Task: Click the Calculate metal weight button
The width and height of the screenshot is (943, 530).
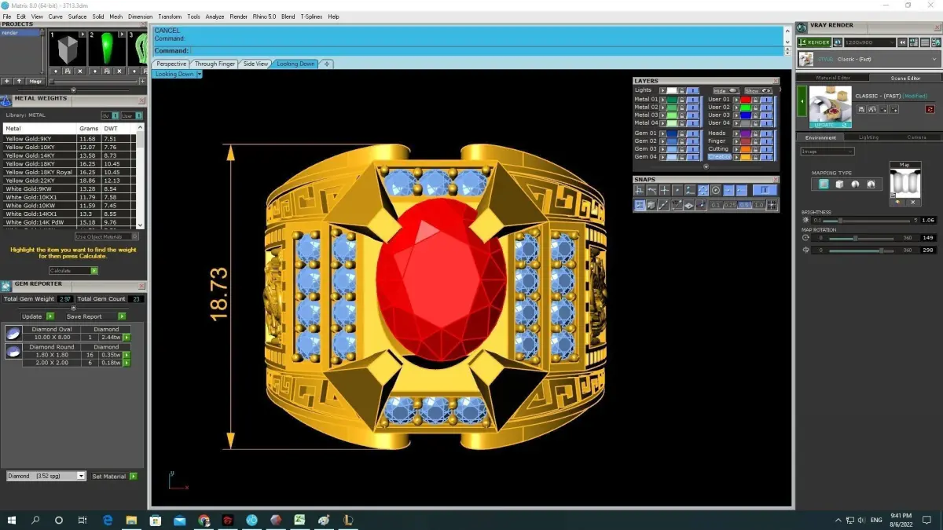Action: (73, 270)
